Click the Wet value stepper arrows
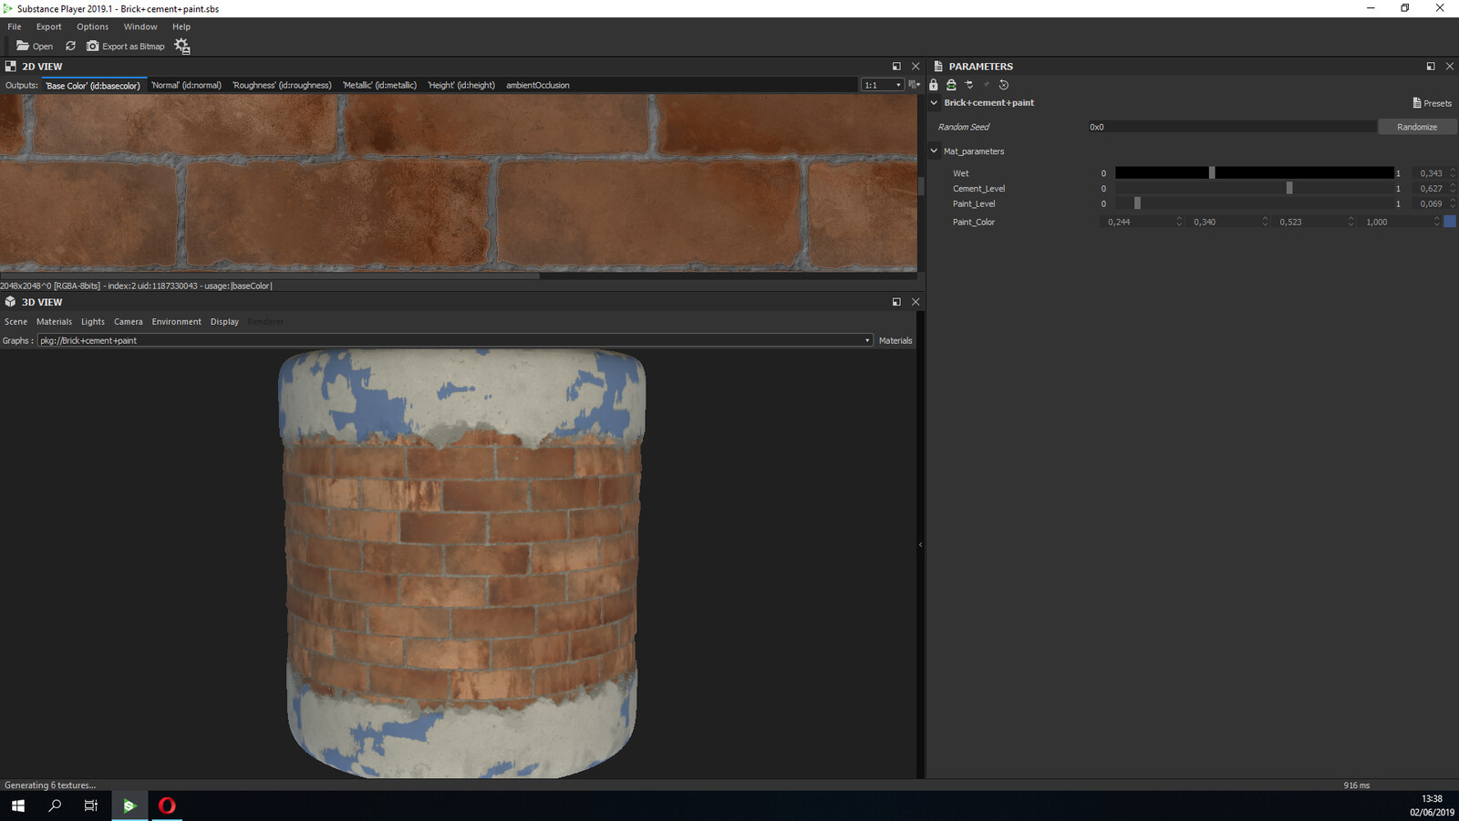The width and height of the screenshot is (1459, 821). click(x=1454, y=172)
